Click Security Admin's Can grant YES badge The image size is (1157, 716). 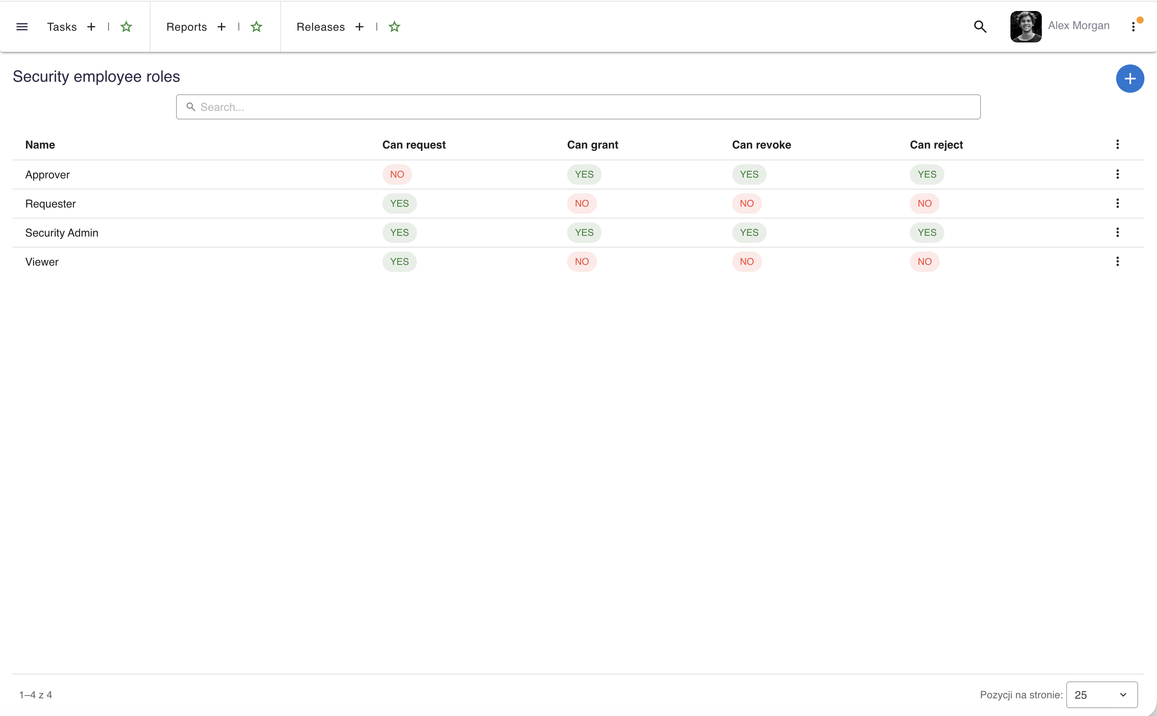[584, 233]
